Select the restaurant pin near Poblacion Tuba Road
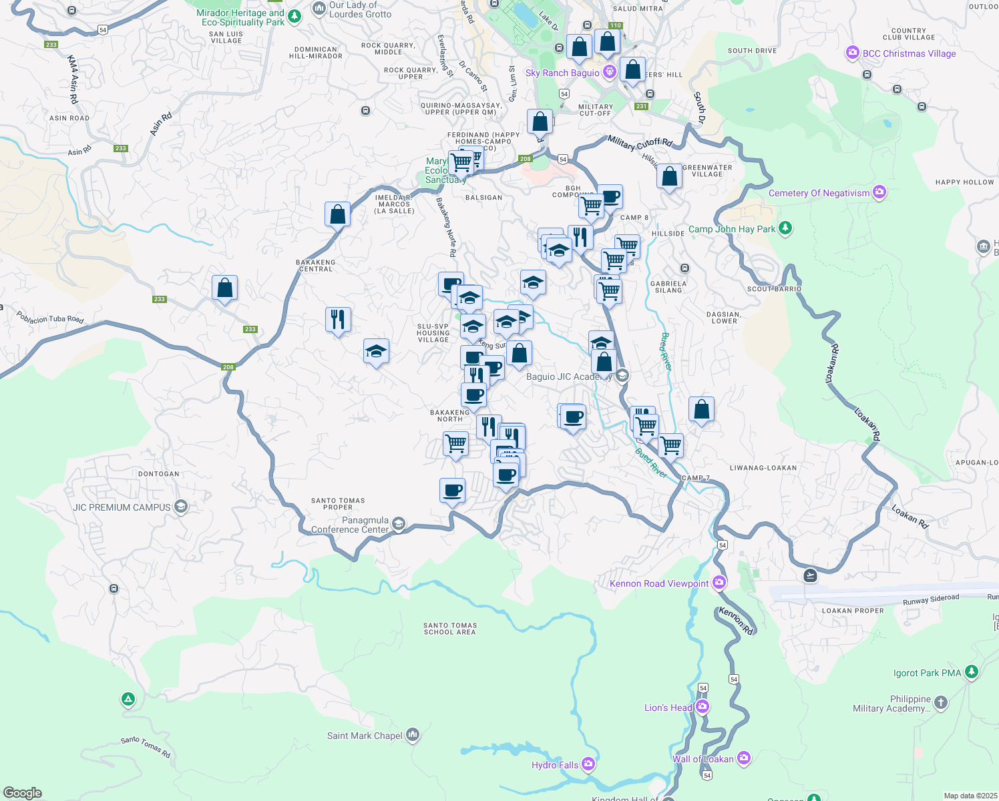This screenshot has height=801, width=999. click(x=337, y=319)
